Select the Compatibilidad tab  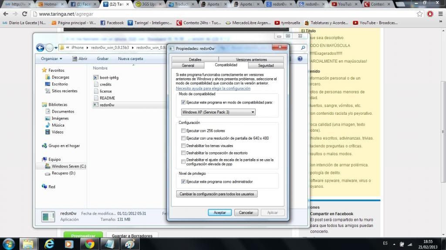(226, 65)
